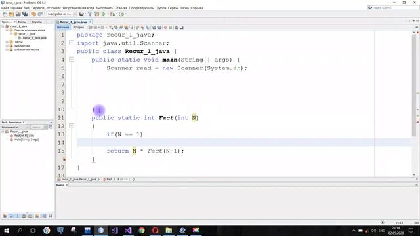Open the Правка menu
Image resolution: width=420 pixels, height=236 pixels.
coord(16,8)
